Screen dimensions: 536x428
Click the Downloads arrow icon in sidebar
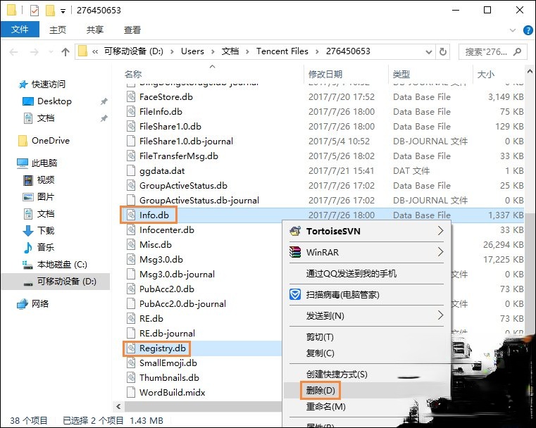(28, 231)
